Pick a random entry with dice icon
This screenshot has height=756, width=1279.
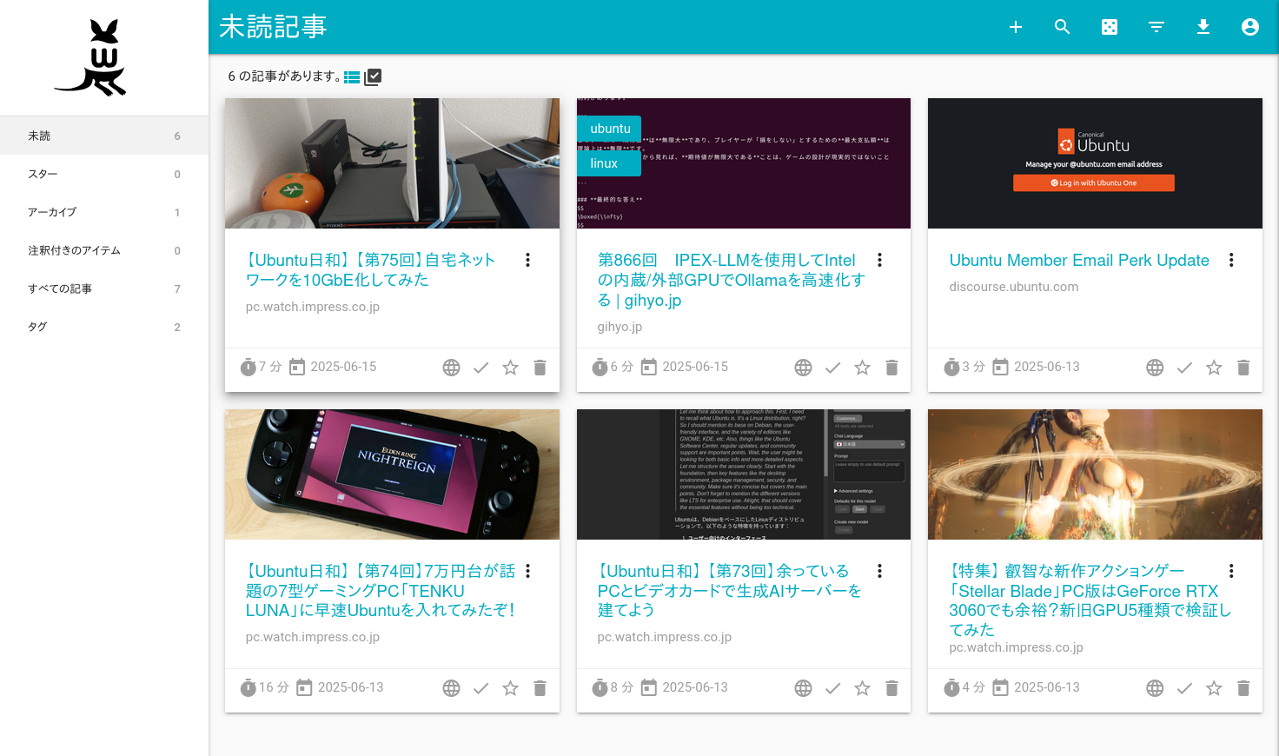pyautogui.click(x=1110, y=27)
